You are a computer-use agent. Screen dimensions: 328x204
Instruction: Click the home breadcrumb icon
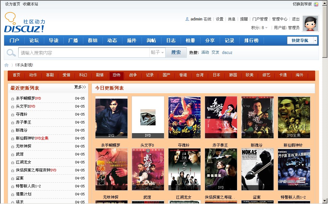(6, 65)
